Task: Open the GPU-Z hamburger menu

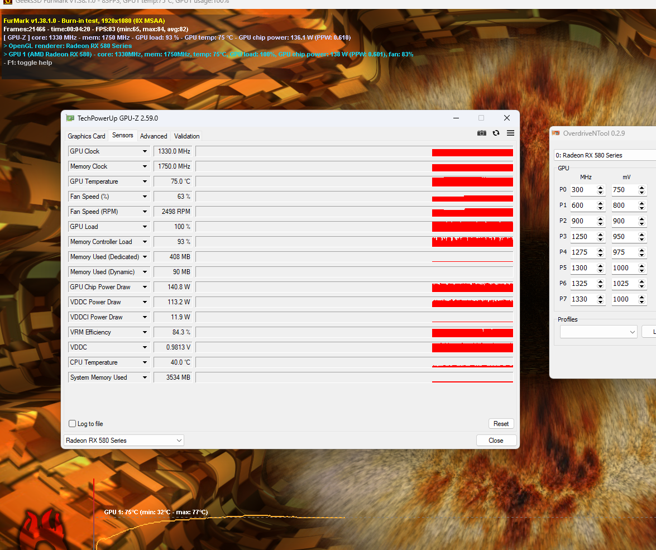Action: (x=510, y=133)
